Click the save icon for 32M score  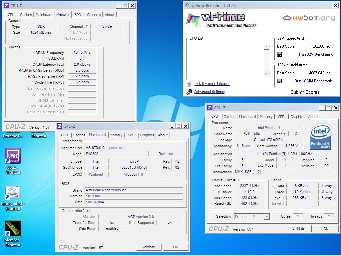point(279,54)
